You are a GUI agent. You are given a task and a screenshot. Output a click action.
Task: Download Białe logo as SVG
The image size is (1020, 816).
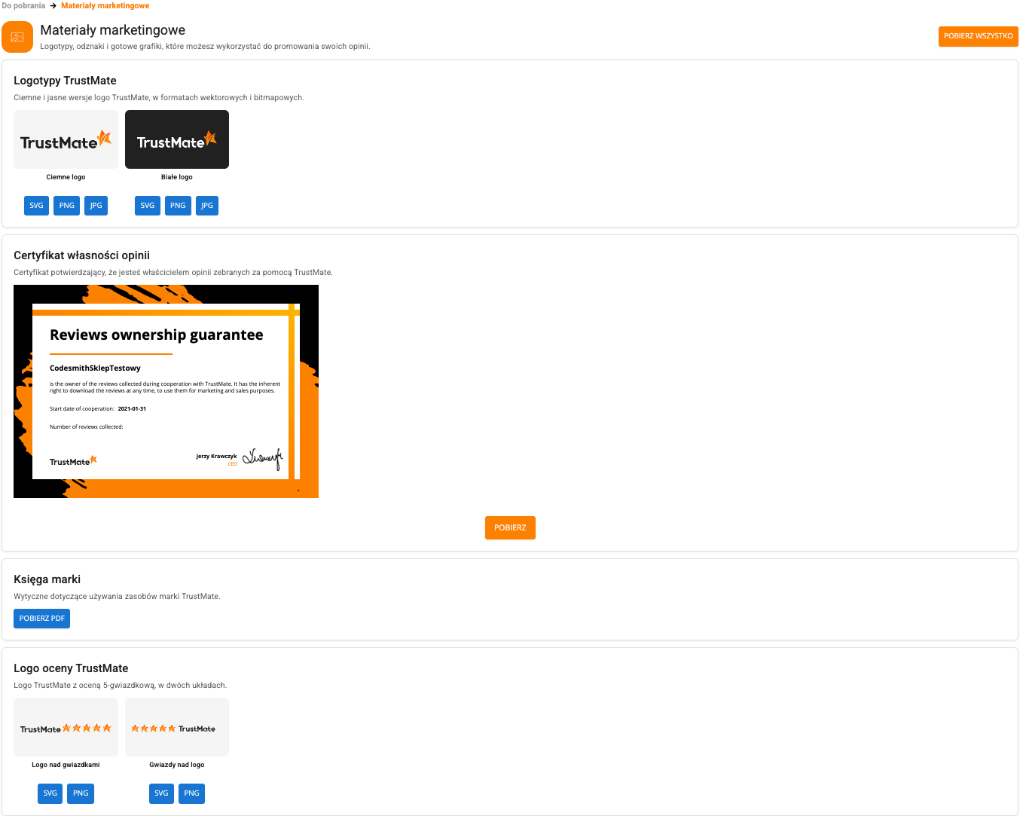148,206
